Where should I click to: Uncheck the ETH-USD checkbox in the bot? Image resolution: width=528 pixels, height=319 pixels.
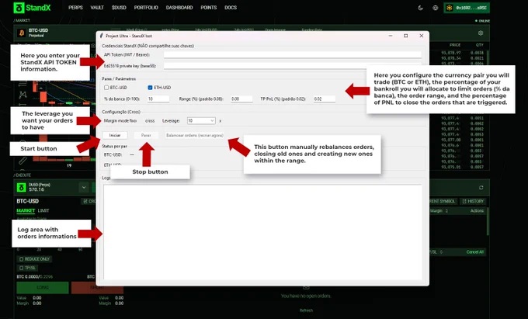[150, 88]
